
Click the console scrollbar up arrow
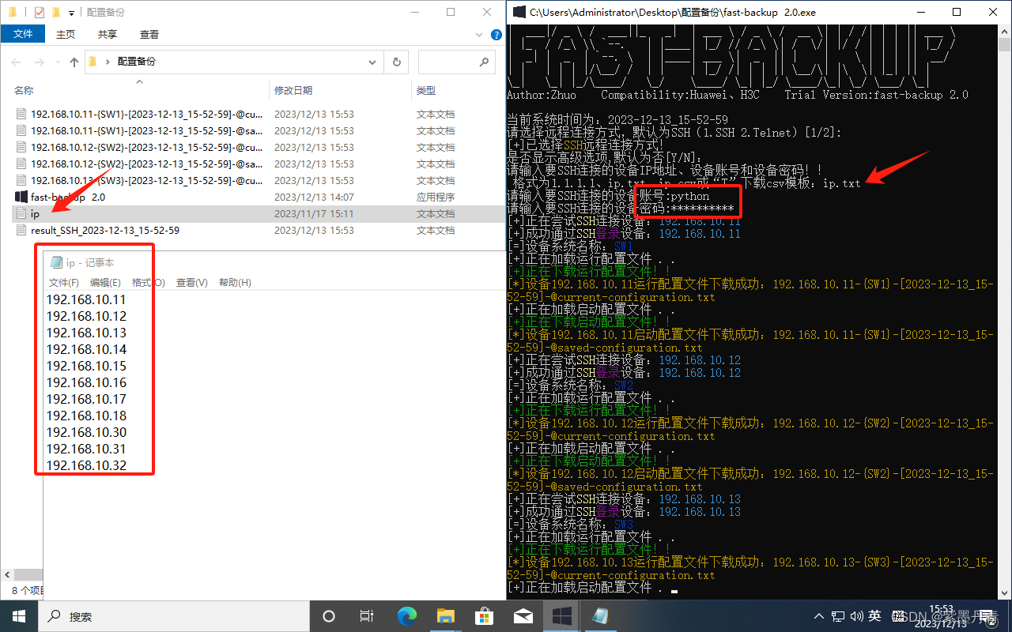[x=1004, y=32]
